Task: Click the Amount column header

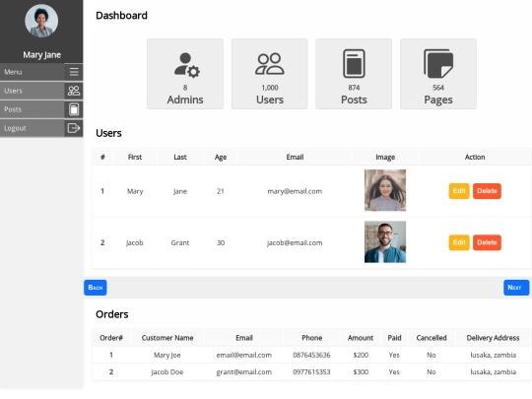Action: click(361, 338)
